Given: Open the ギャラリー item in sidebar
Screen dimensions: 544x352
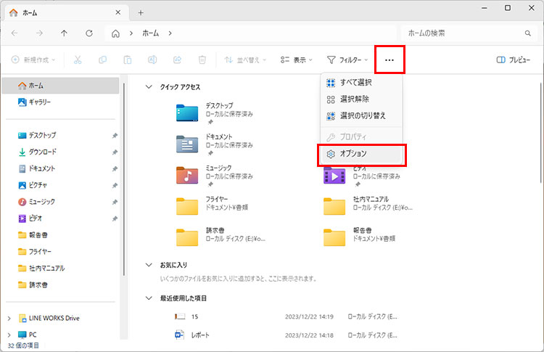Looking at the screenshot, I should (33, 102).
